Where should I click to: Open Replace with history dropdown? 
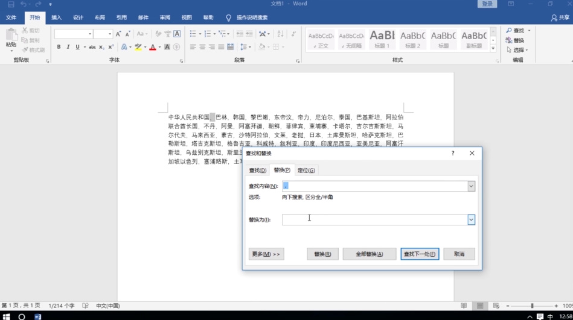(x=471, y=219)
